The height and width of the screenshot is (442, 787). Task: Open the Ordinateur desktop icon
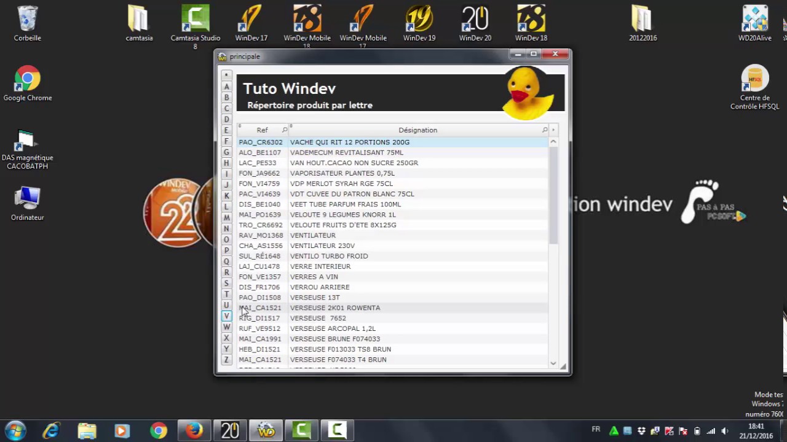[x=28, y=204]
